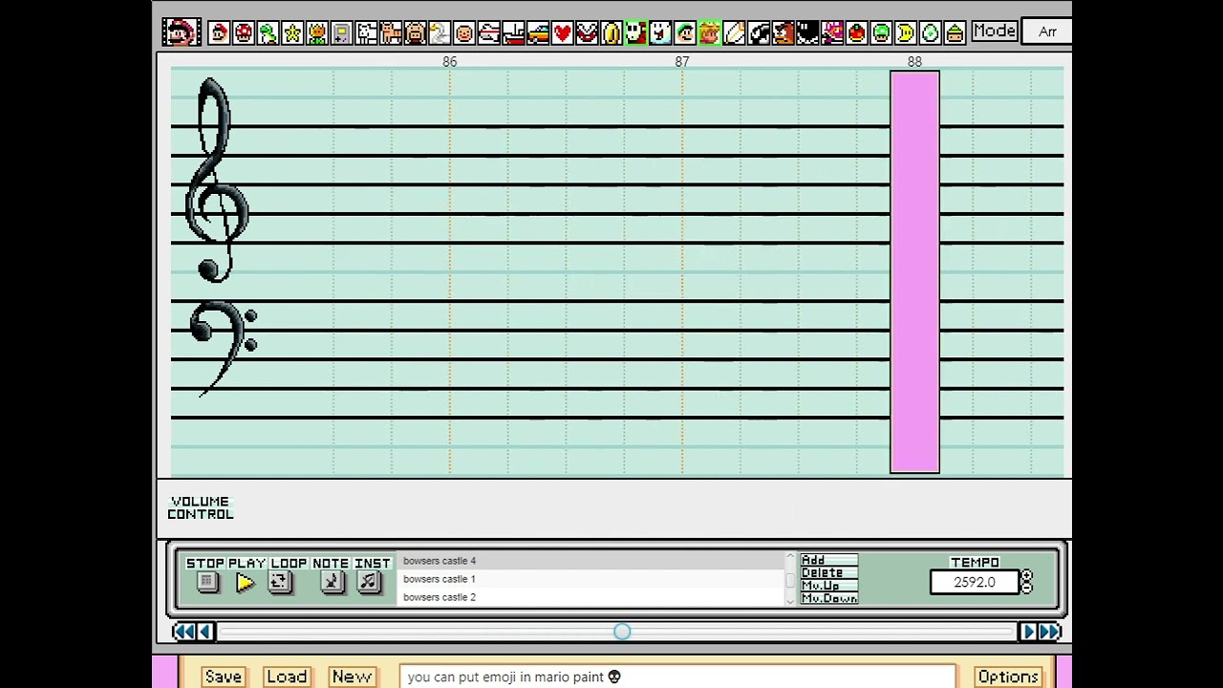This screenshot has height=688, width=1223.
Task: Select the gold coin instrument
Action: (611, 33)
